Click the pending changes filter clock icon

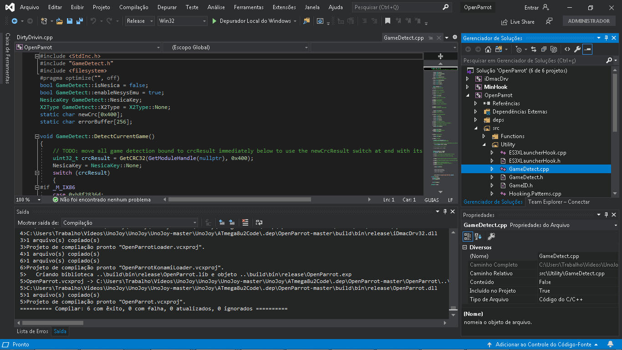[x=518, y=49]
